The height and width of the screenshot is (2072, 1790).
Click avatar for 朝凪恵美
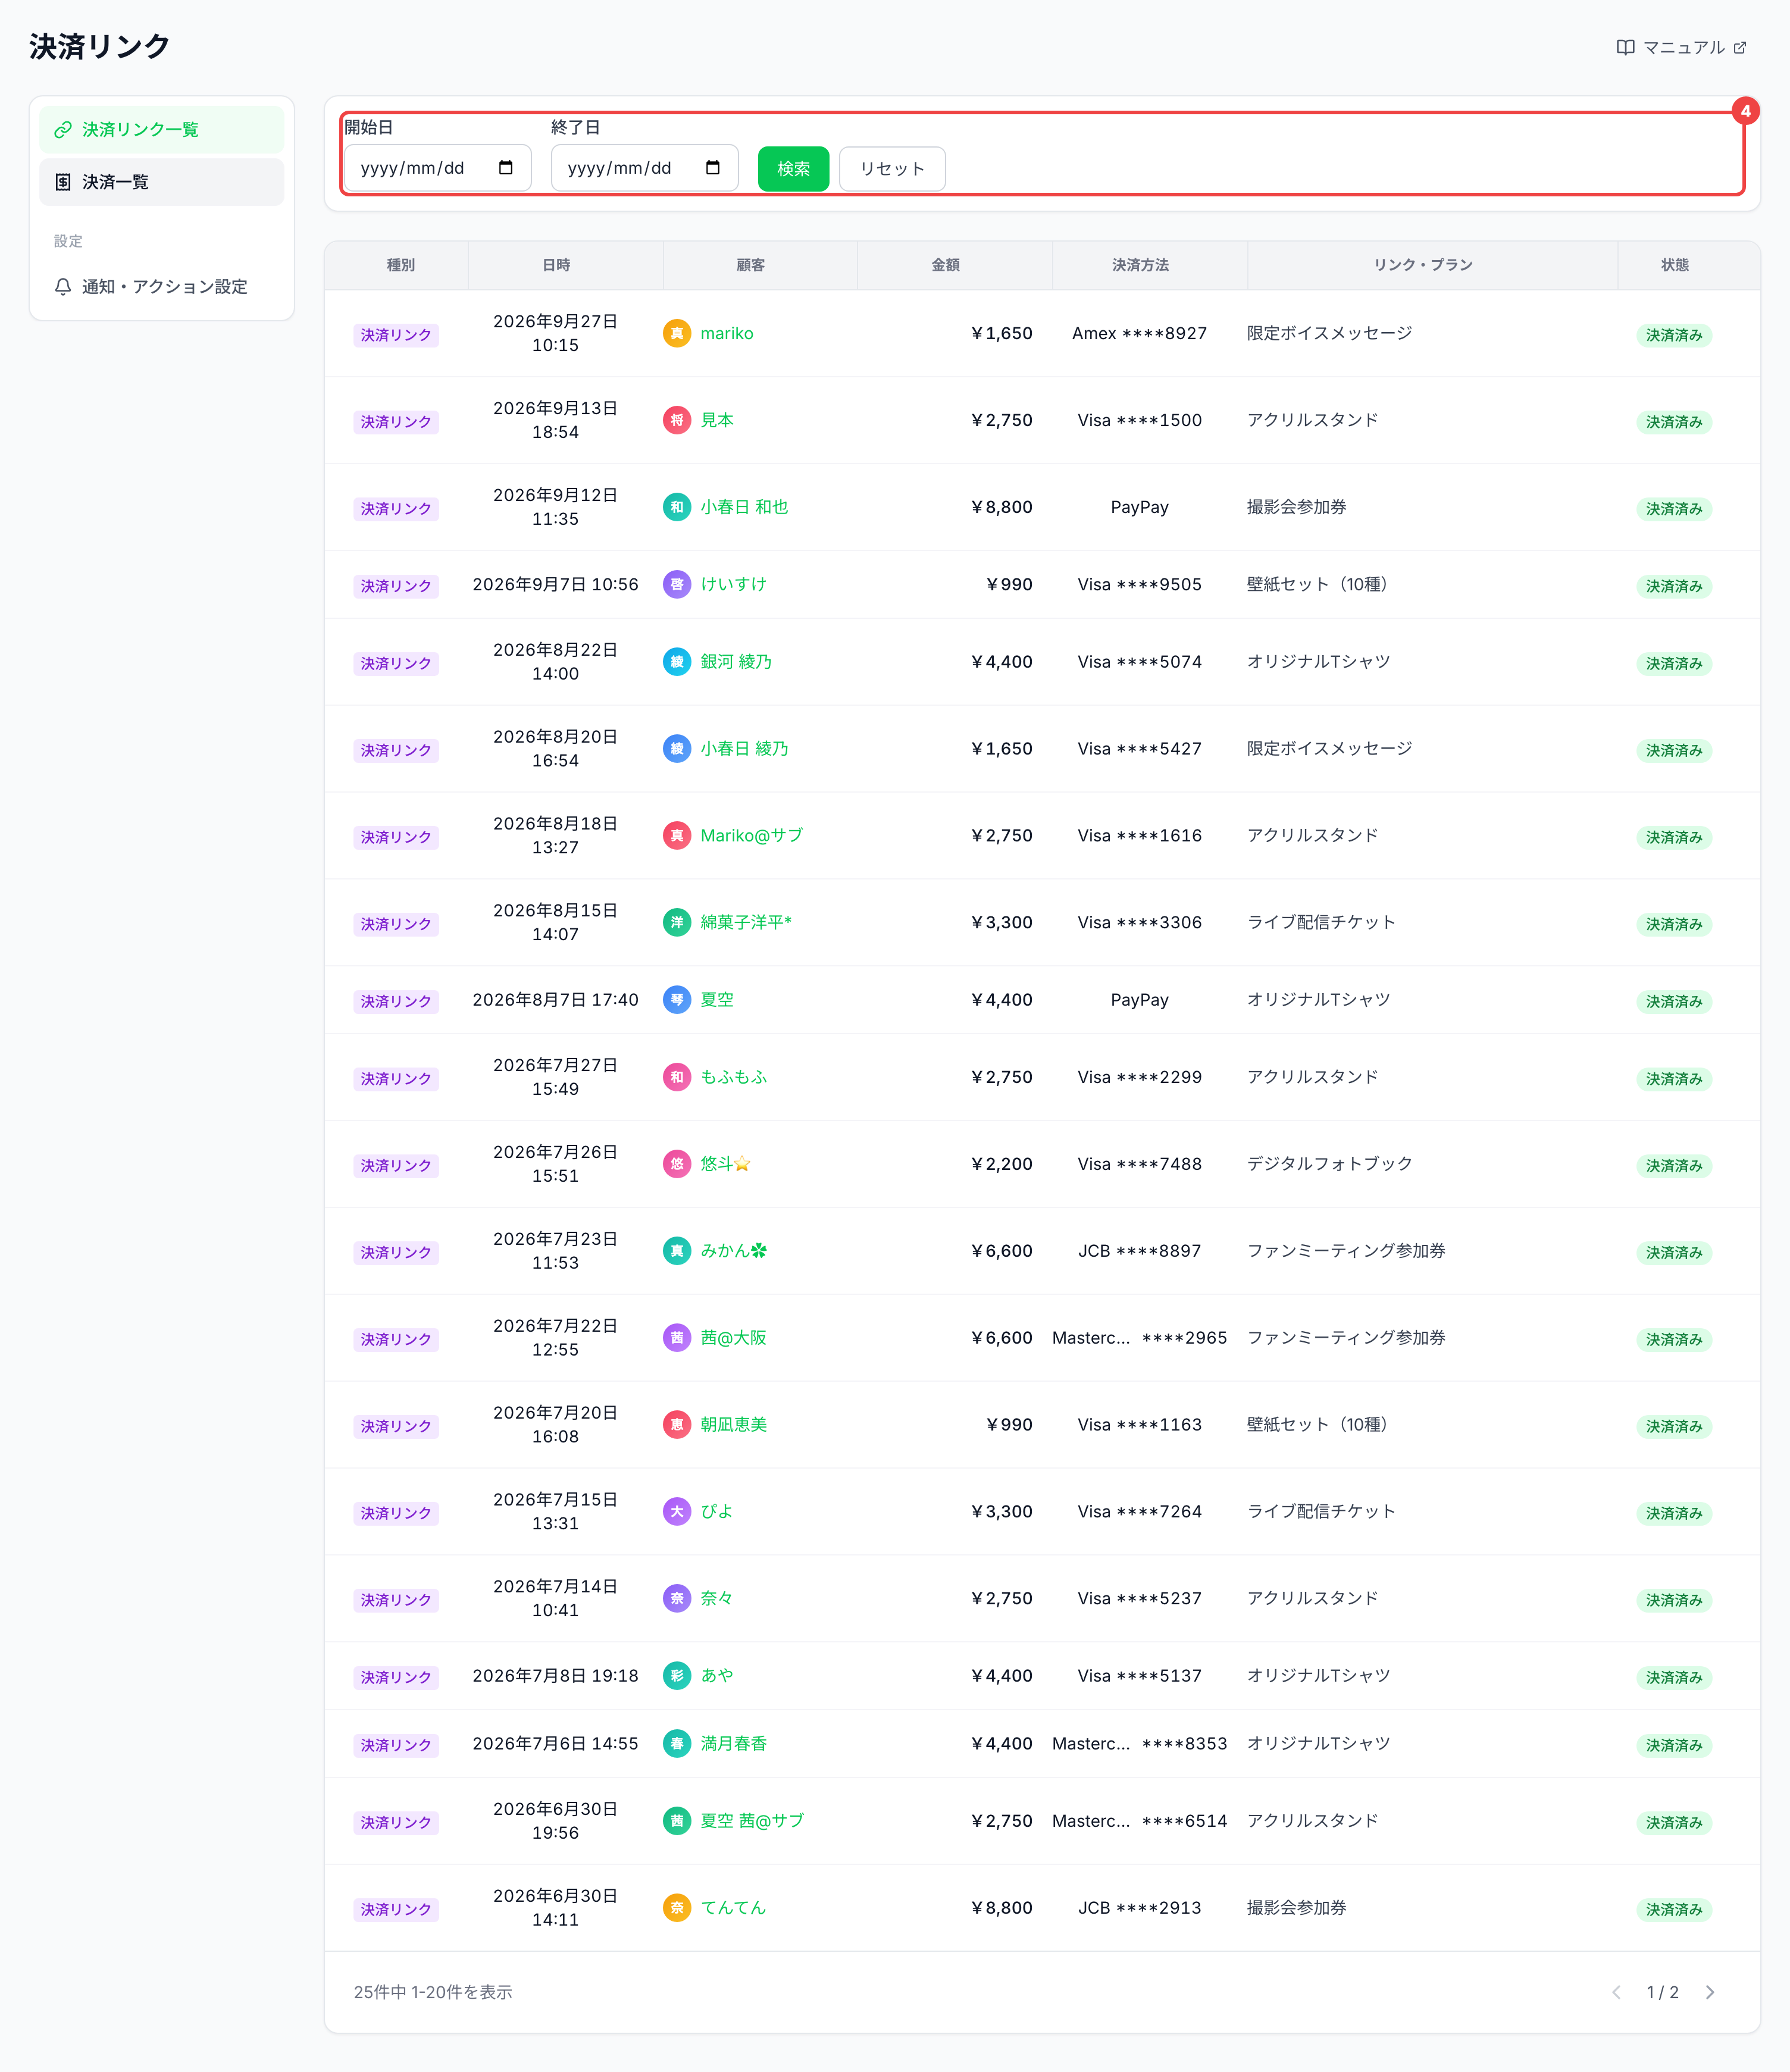[677, 1425]
